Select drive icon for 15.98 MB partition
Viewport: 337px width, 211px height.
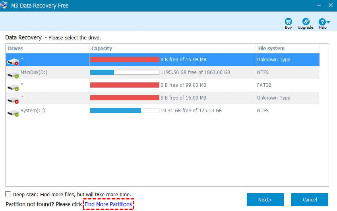click(13, 62)
